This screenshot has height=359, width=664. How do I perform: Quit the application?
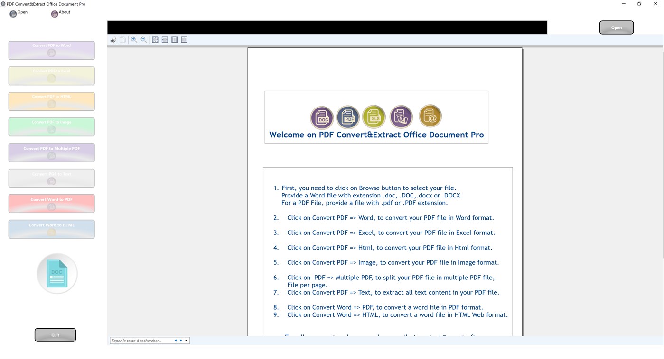tap(55, 335)
